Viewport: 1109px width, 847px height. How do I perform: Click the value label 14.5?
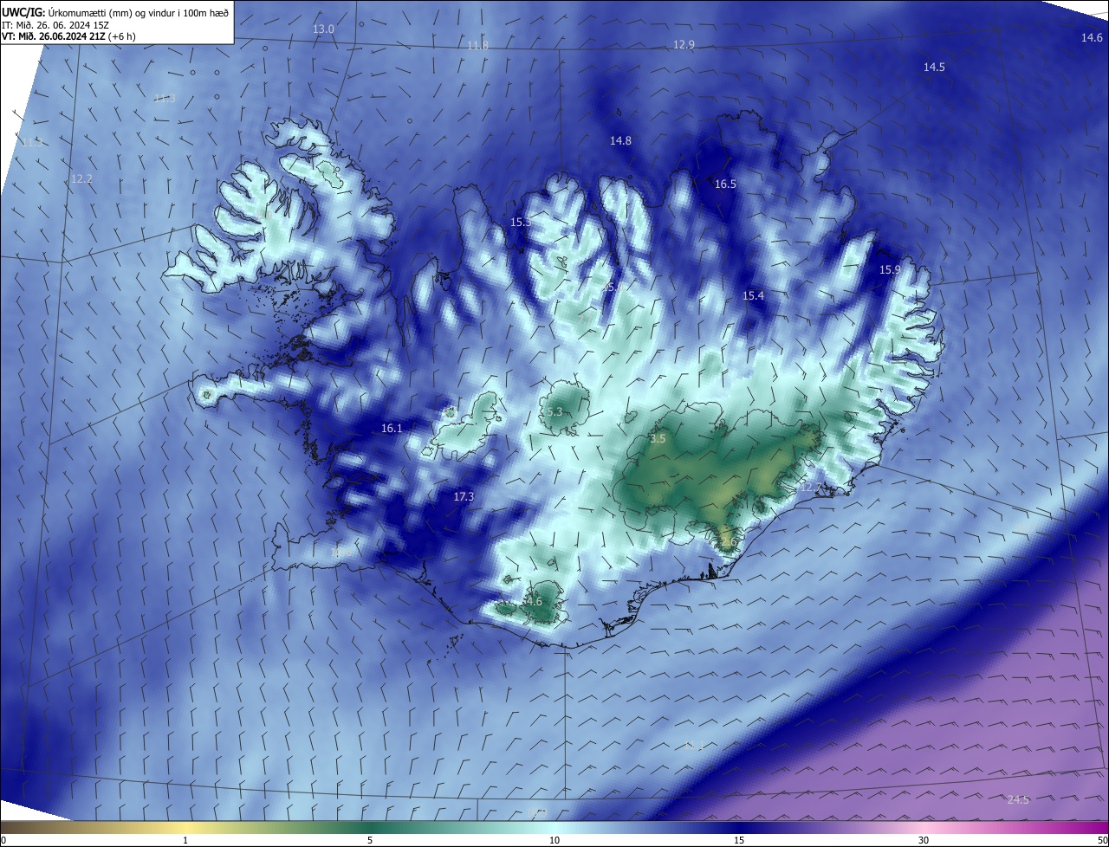tap(934, 67)
